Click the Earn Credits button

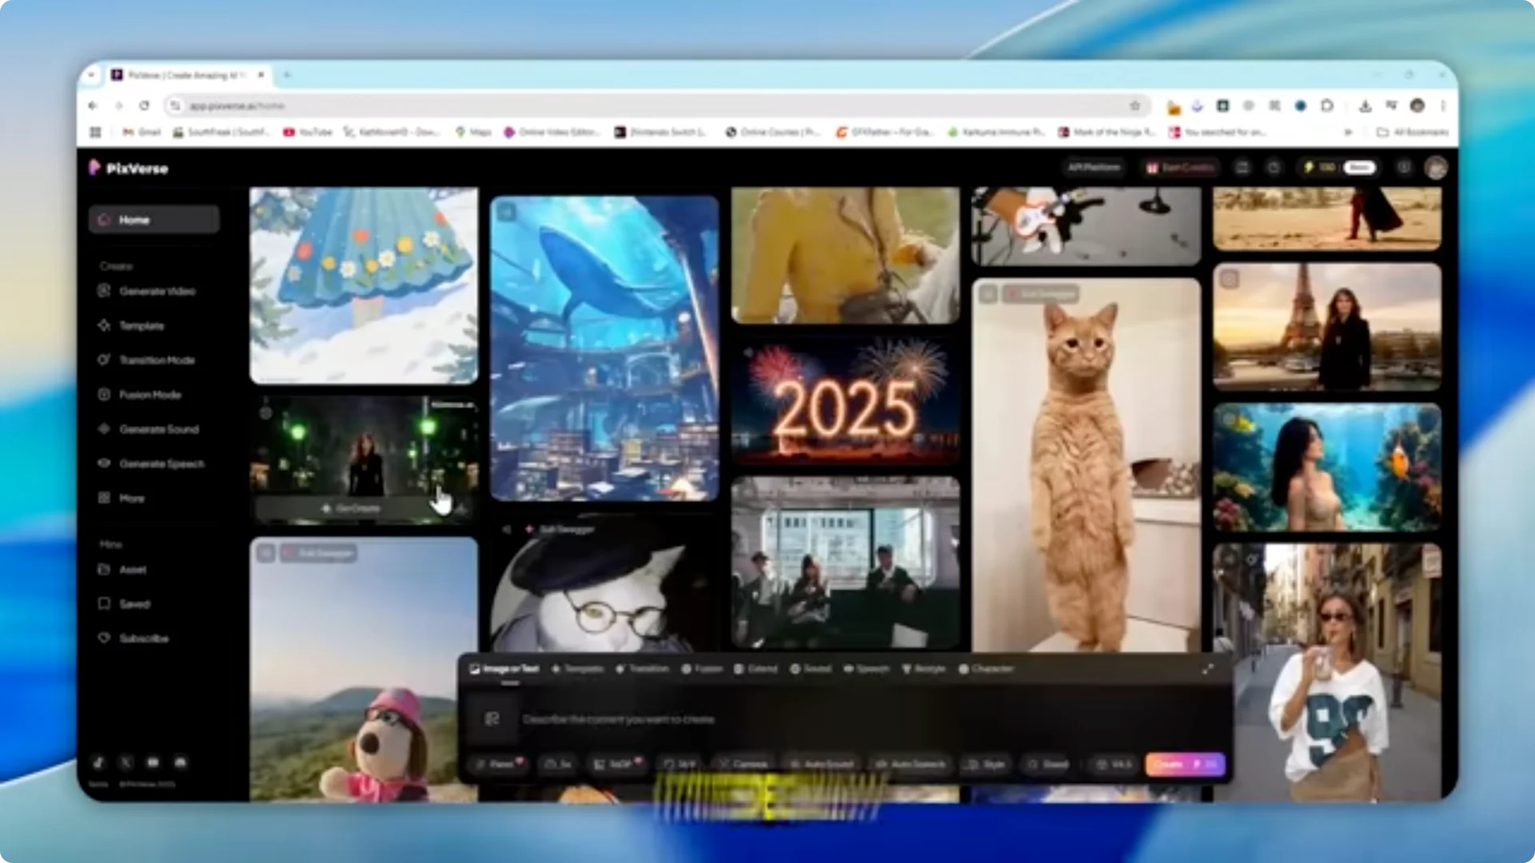1180,168
